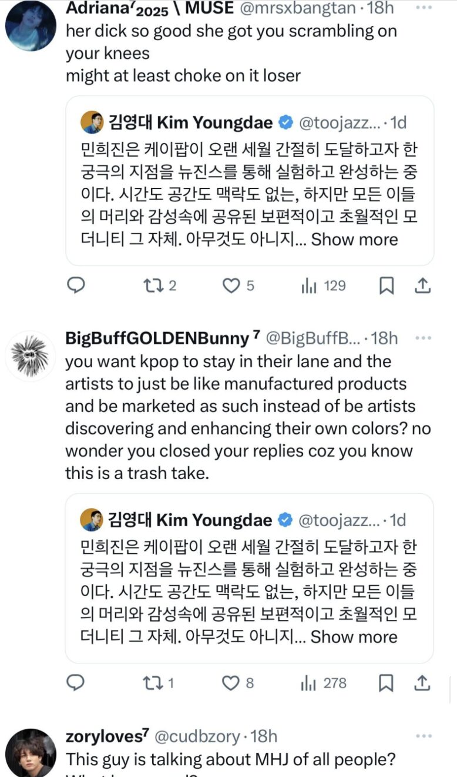
Task: Expand second quoted tweet with Show more
Action: (354, 637)
